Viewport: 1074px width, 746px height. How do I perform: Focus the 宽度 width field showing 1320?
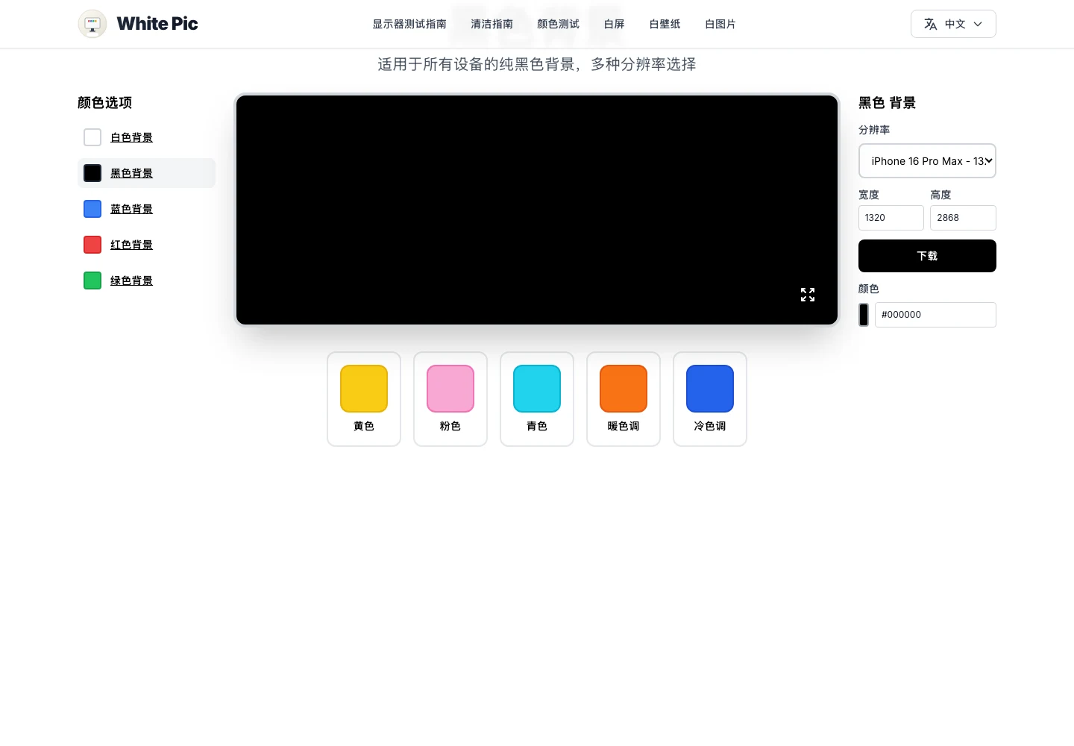891,218
